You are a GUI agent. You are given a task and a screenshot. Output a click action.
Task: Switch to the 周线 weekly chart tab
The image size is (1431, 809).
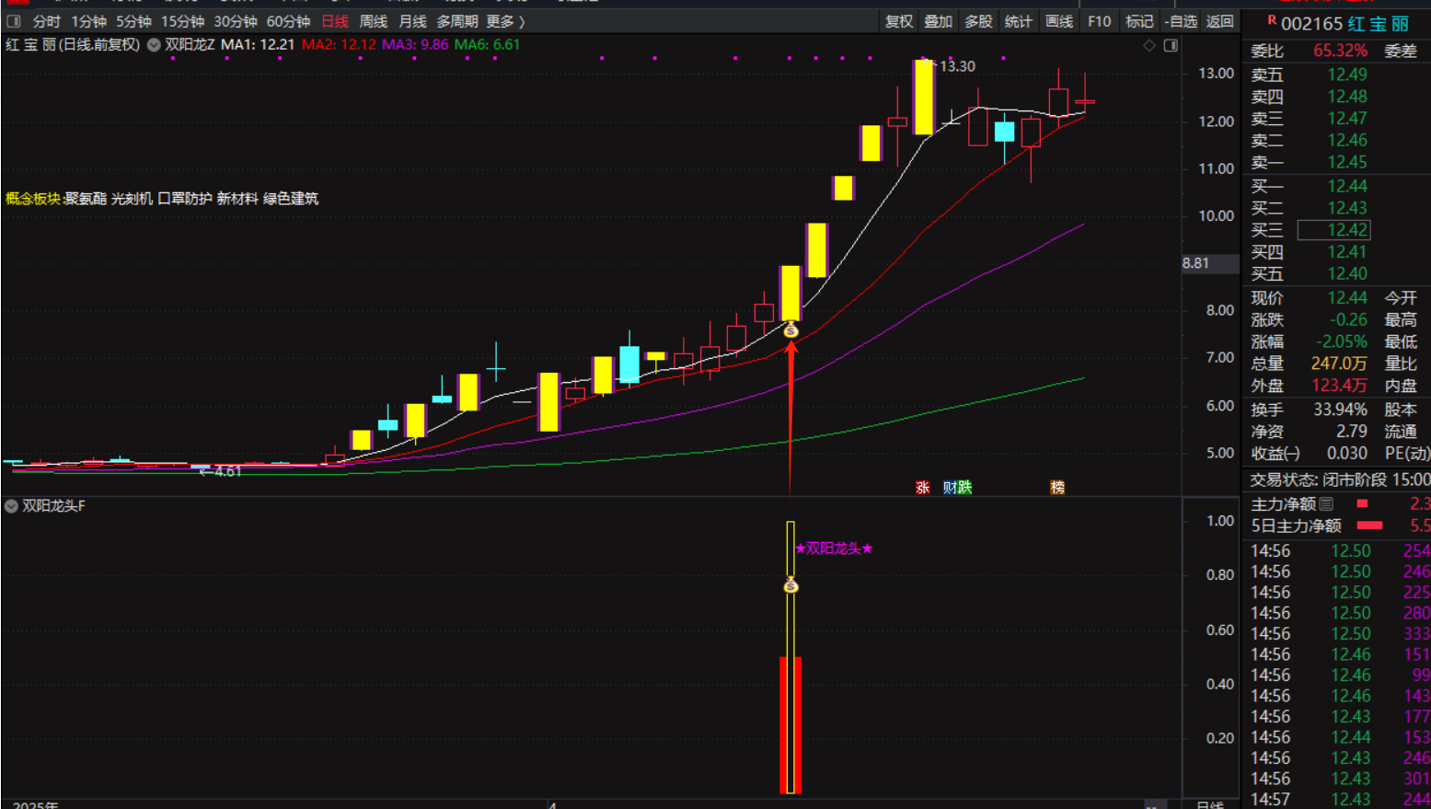[373, 21]
